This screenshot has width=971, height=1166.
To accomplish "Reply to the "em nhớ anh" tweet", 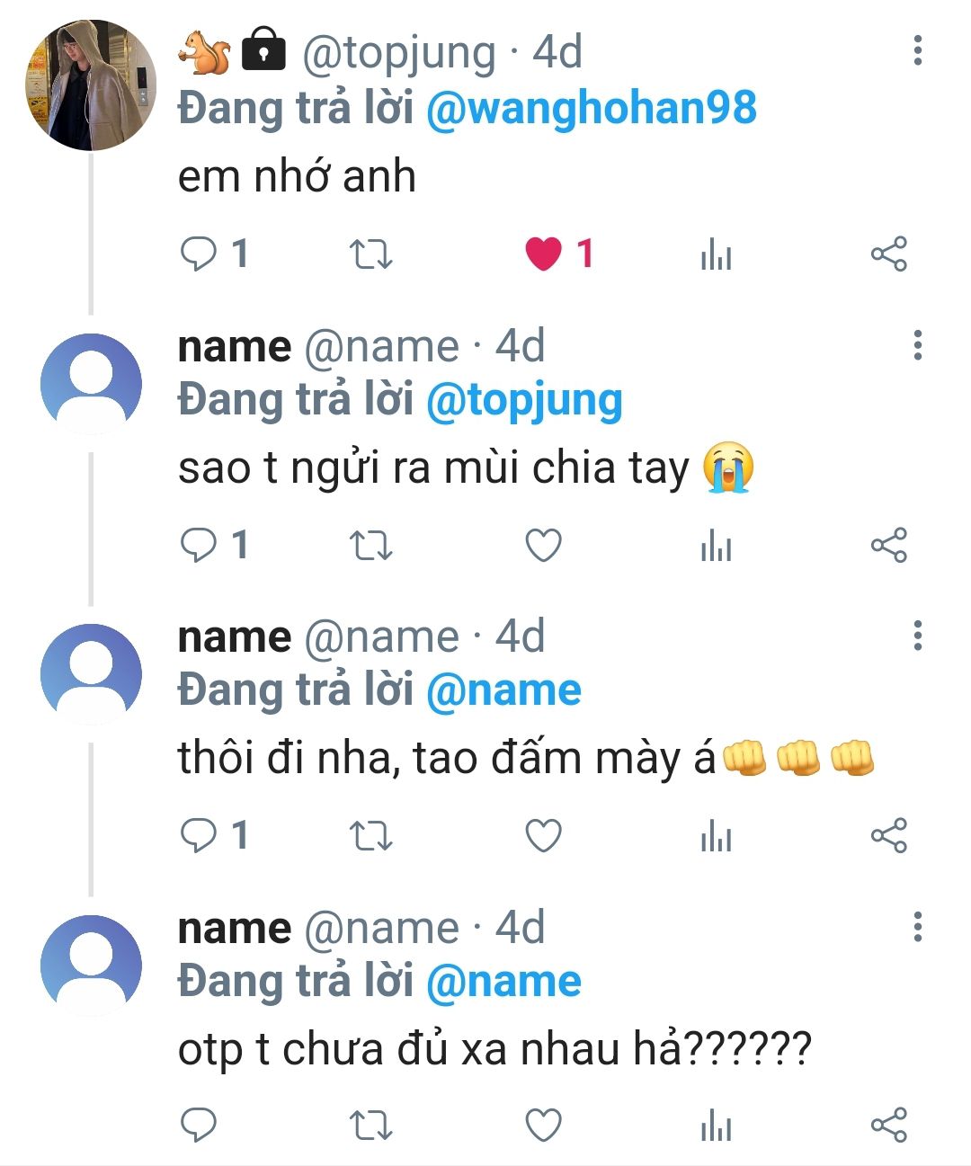I will pyautogui.click(x=199, y=254).
